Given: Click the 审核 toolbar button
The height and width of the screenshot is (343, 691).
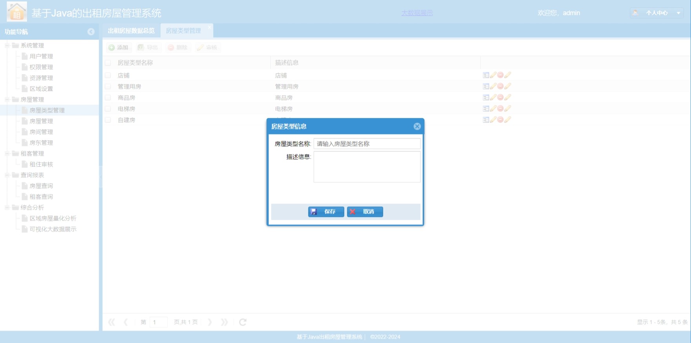Looking at the screenshot, I should 207,47.
